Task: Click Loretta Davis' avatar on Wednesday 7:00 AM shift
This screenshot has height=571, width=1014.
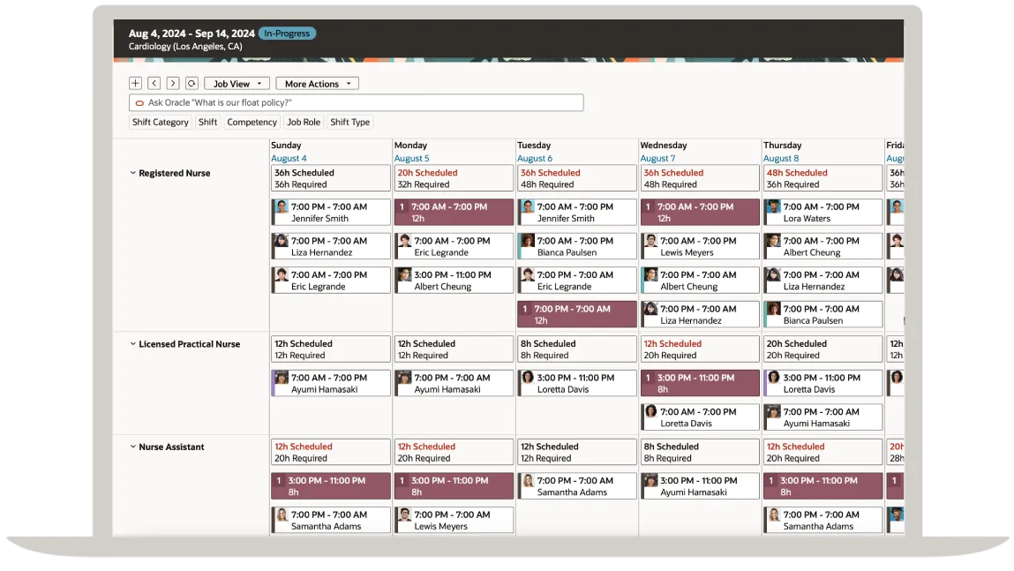Action: coord(650,412)
